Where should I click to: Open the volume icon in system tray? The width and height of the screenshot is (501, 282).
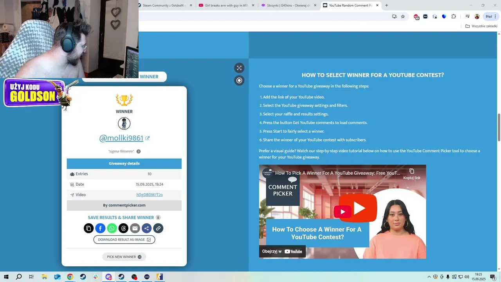[467, 277]
